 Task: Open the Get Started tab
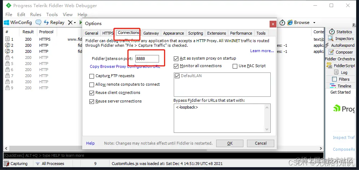pyautogui.click(x=340, y=92)
